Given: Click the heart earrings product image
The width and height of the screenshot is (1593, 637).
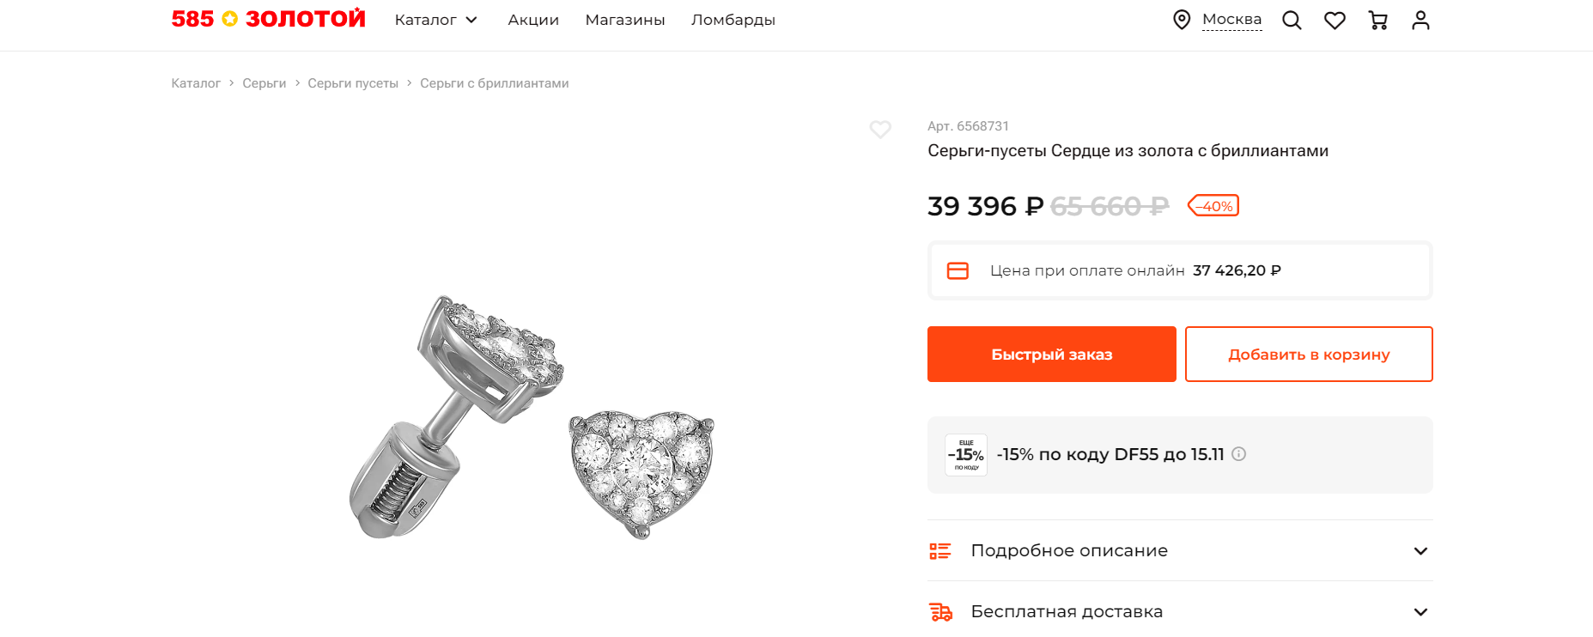Looking at the screenshot, I should 532,418.
